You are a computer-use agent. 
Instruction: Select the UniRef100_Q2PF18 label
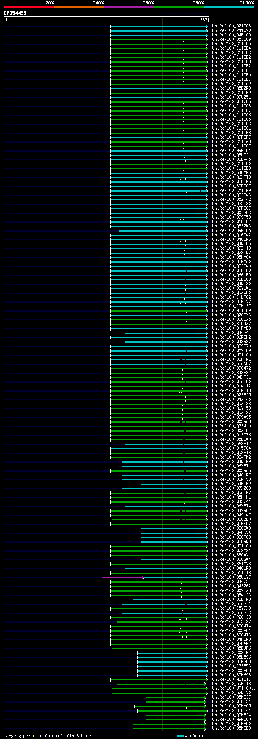coord(231,391)
